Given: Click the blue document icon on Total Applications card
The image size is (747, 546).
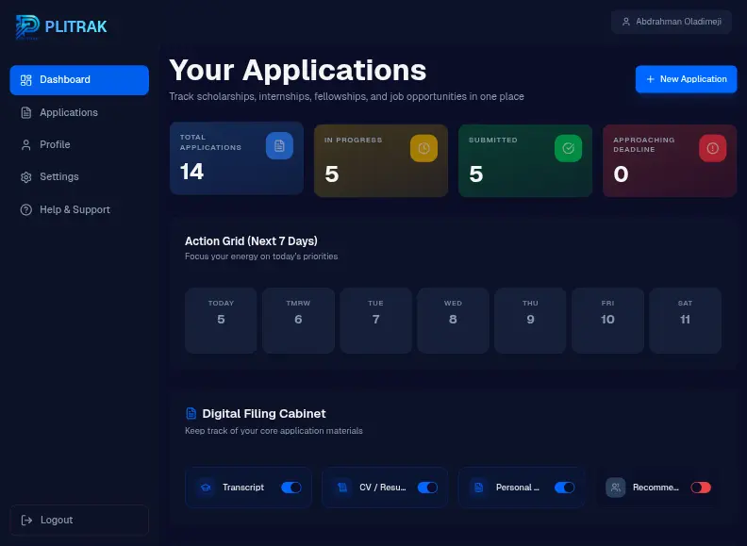Looking at the screenshot, I should point(279,146).
